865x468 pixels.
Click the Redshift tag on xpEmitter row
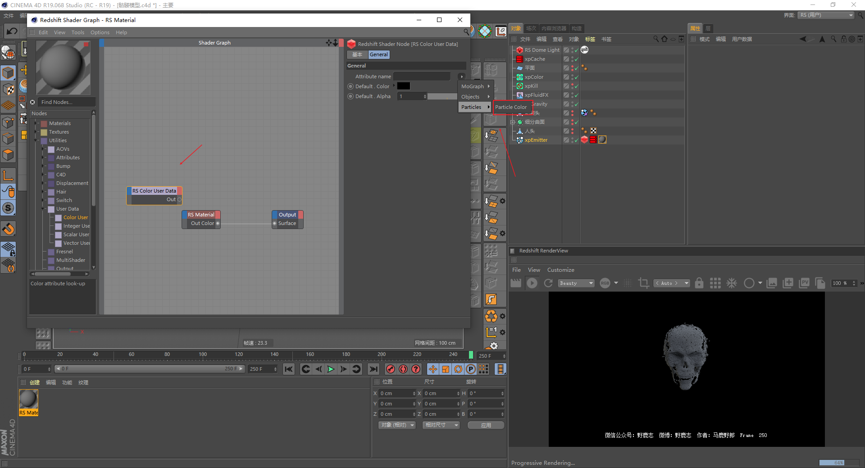(584, 139)
